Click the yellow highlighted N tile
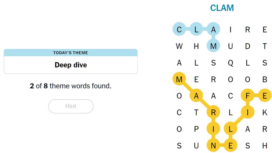 click(x=213, y=146)
